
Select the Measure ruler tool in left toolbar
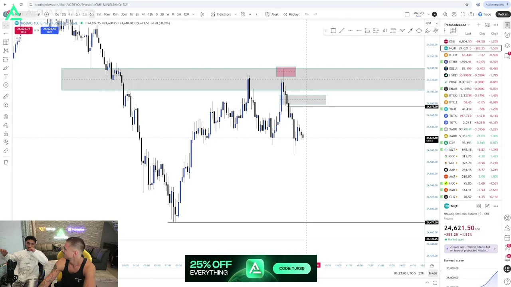tap(6, 96)
